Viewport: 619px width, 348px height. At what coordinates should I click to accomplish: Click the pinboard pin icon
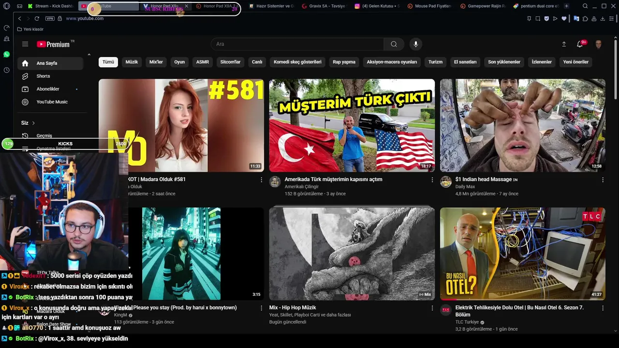529,18
